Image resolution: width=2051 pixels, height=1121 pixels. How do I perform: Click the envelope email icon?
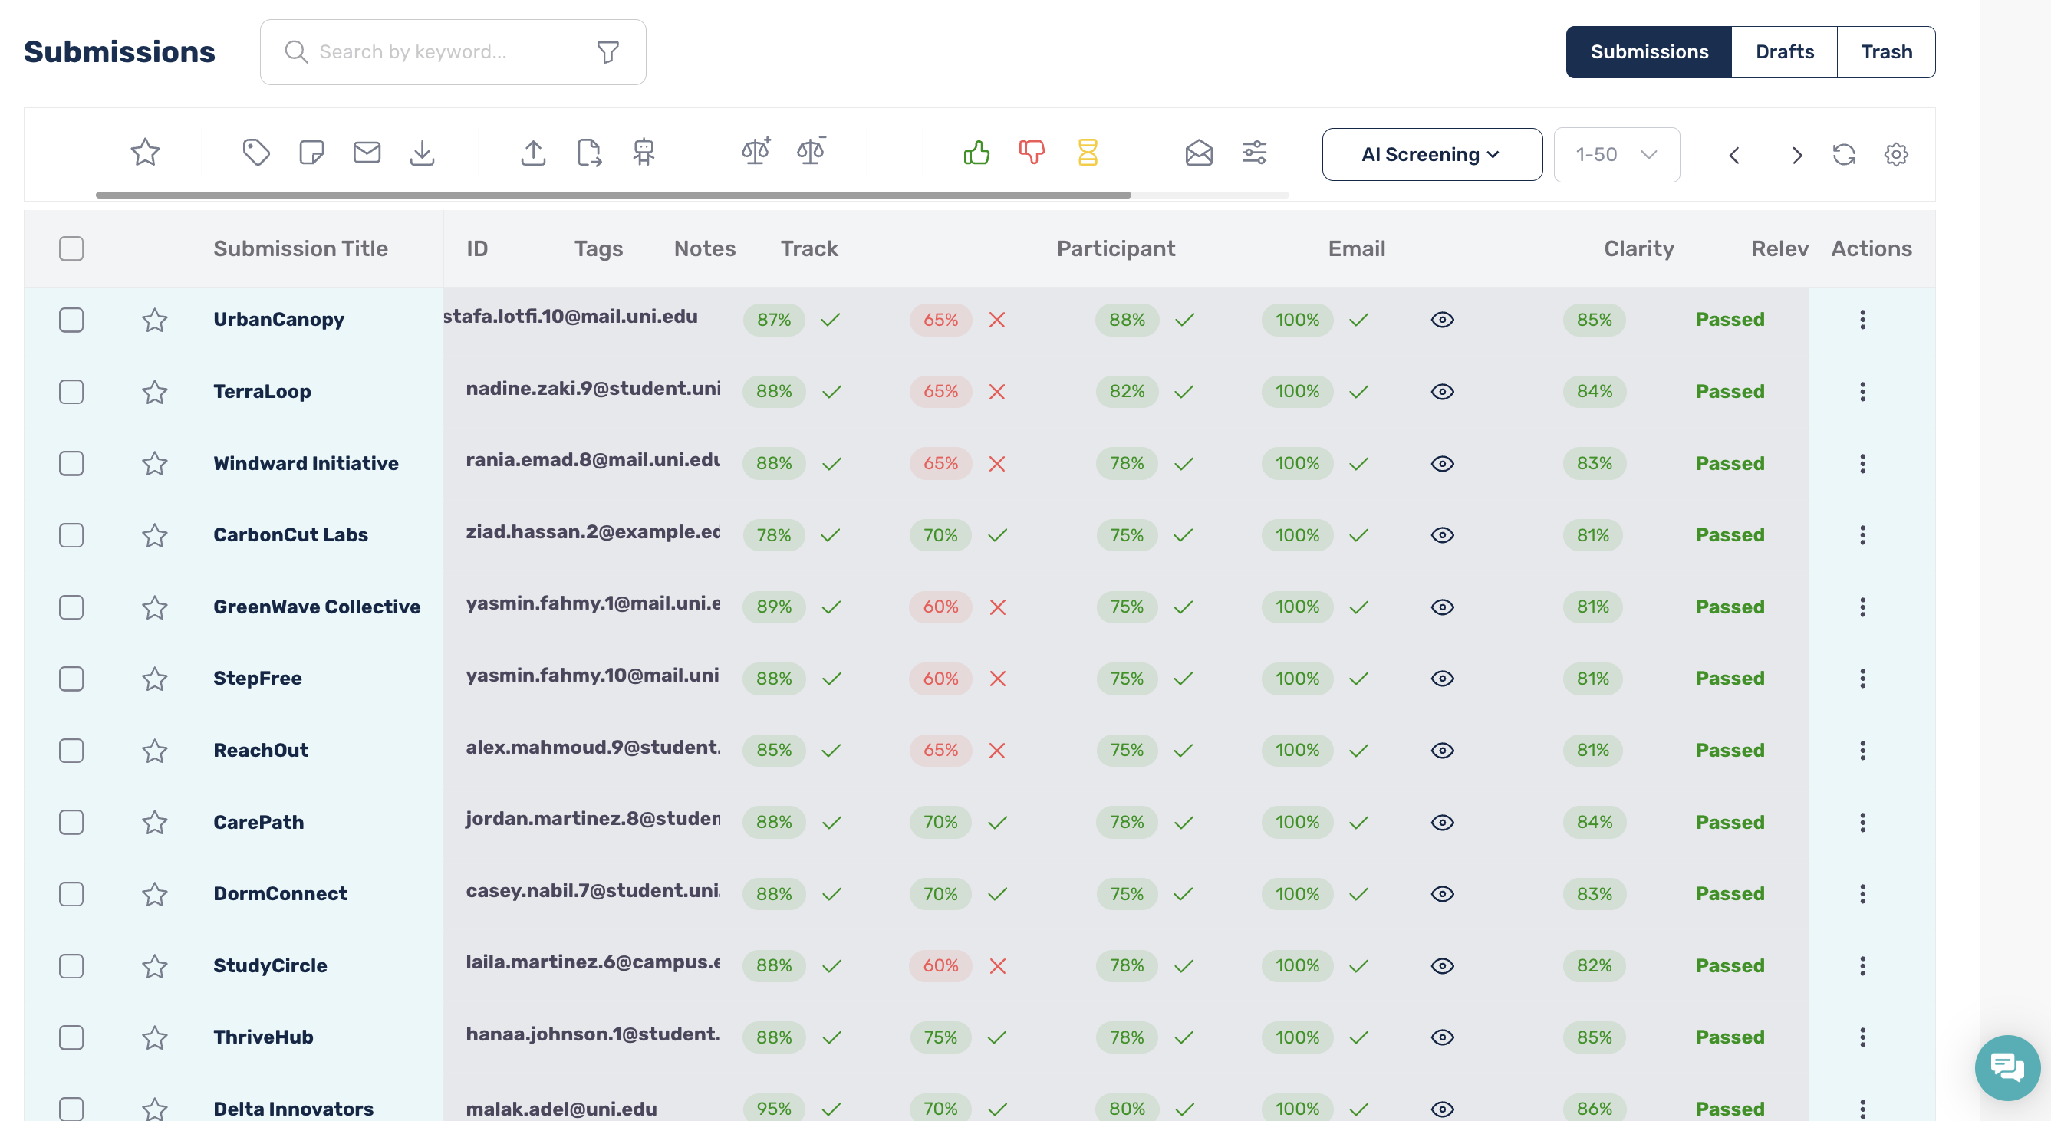pyautogui.click(x=367, y=152)
